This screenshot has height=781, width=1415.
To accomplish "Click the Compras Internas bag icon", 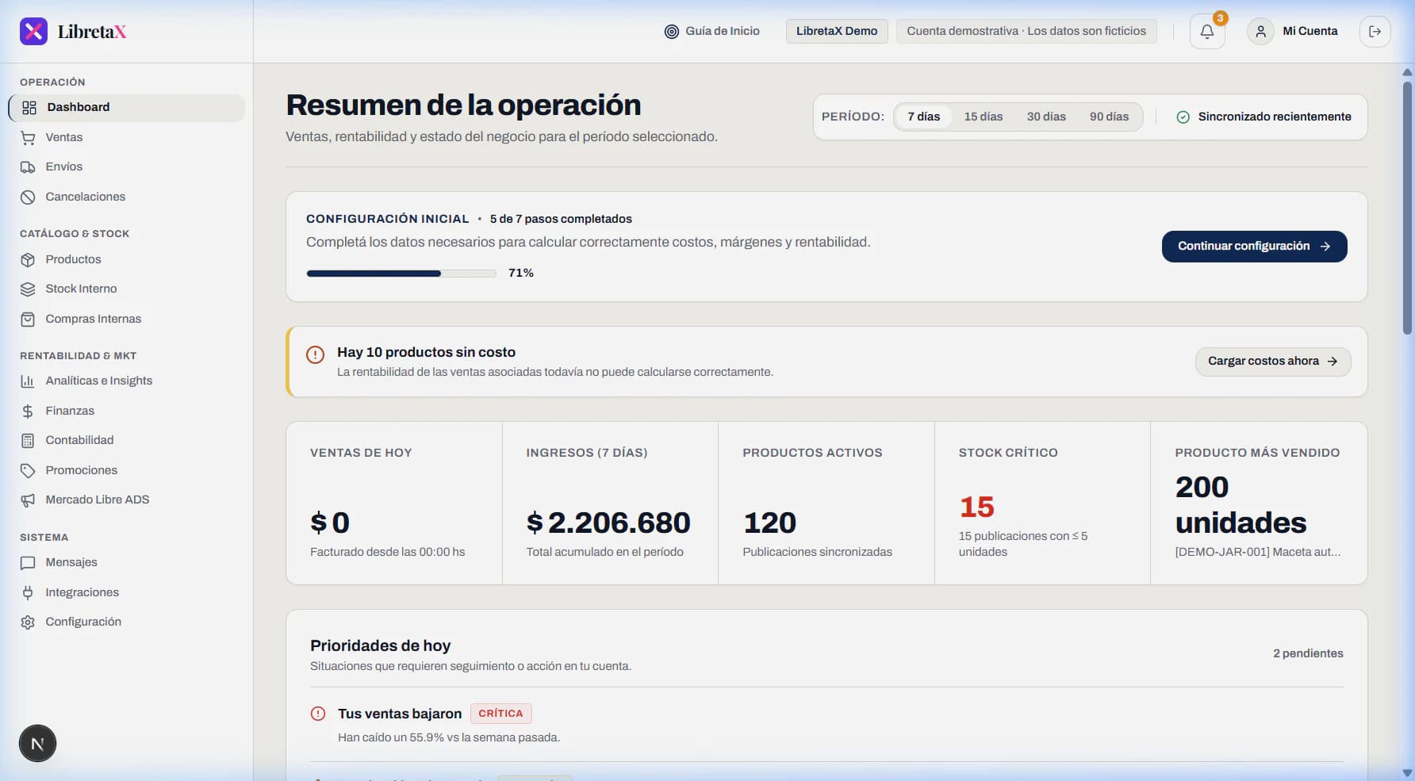I will tap(28, 320).
